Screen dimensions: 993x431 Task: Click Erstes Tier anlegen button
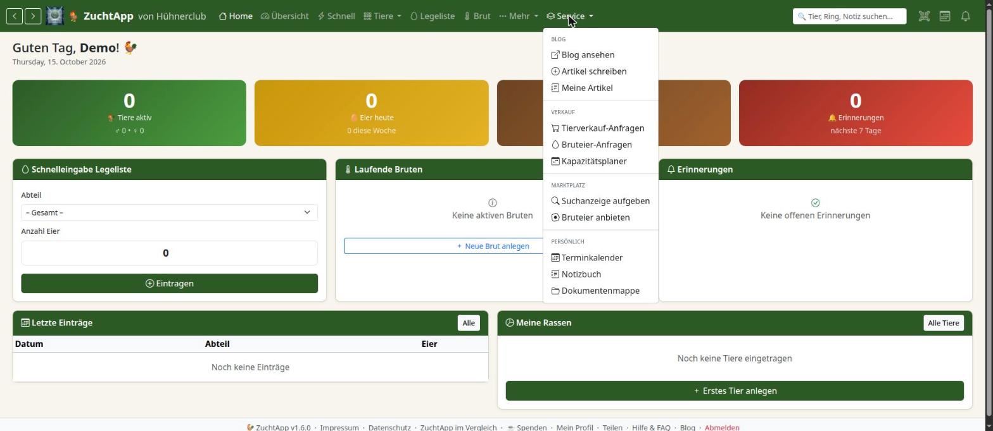click(x=735, y=391)
